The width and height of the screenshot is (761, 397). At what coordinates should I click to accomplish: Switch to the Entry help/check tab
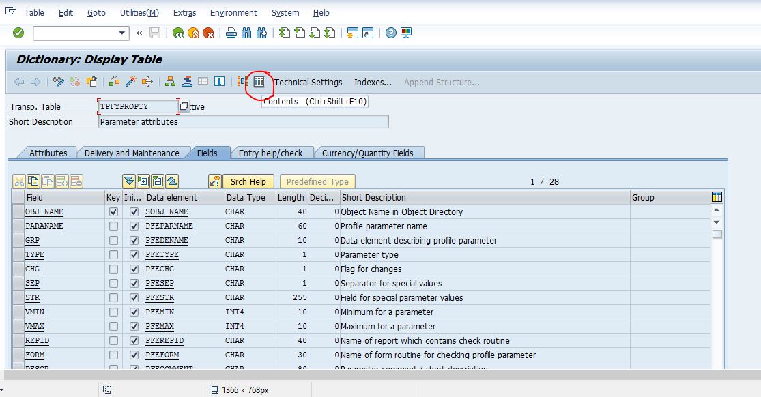(272, 153)
